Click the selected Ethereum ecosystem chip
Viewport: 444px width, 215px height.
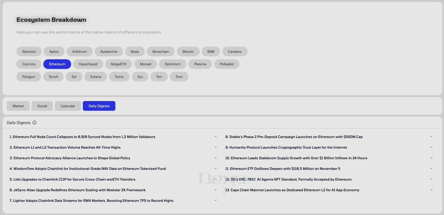tap(57, 64)
